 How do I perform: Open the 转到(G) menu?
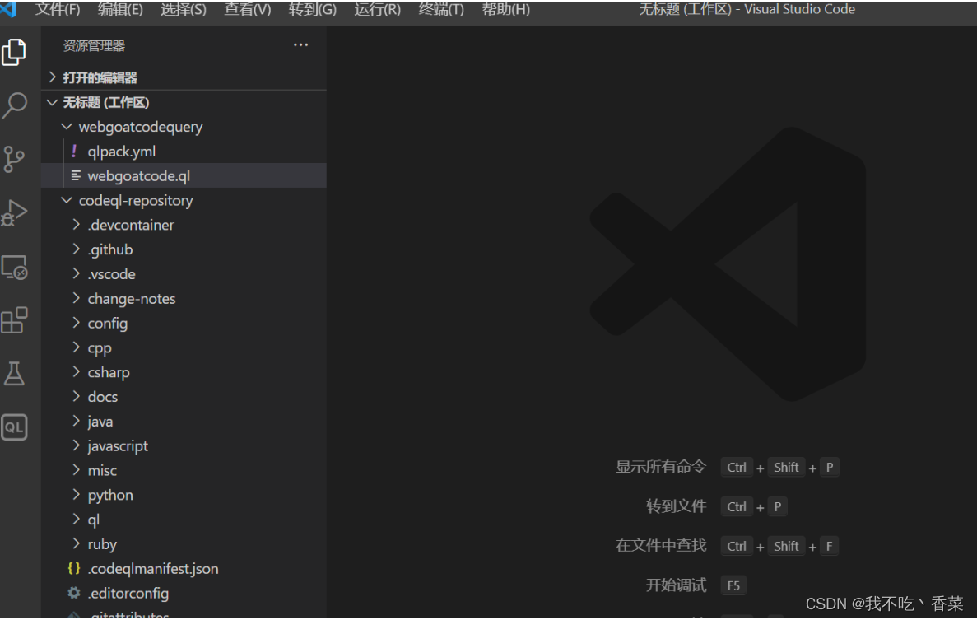(x=312, y=9)
